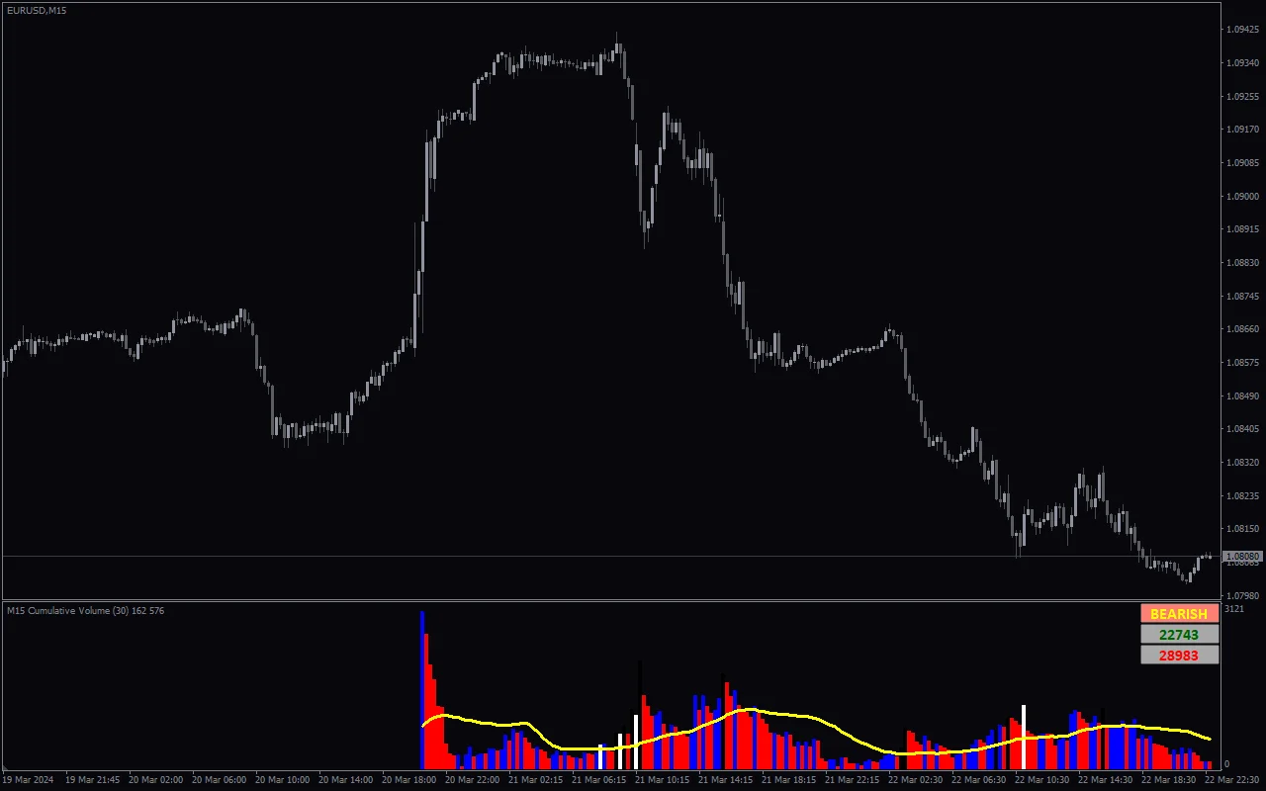Click the current price tag 1.08080 on price scale
This screenshot has width=1266, height=791.
1240,555
